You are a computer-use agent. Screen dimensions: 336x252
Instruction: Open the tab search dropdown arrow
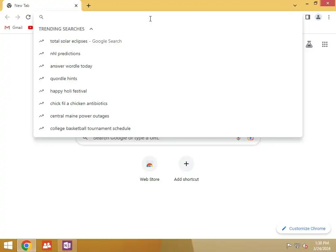tap(295, 6)
